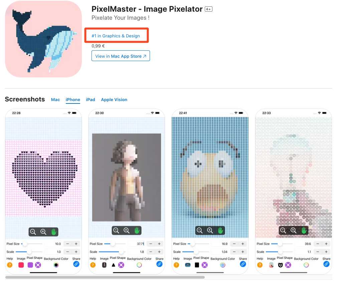Click Pixel Size plus stepper in 22:30 screenshot
Screen dimensions: 343x288
coord(159,244)
